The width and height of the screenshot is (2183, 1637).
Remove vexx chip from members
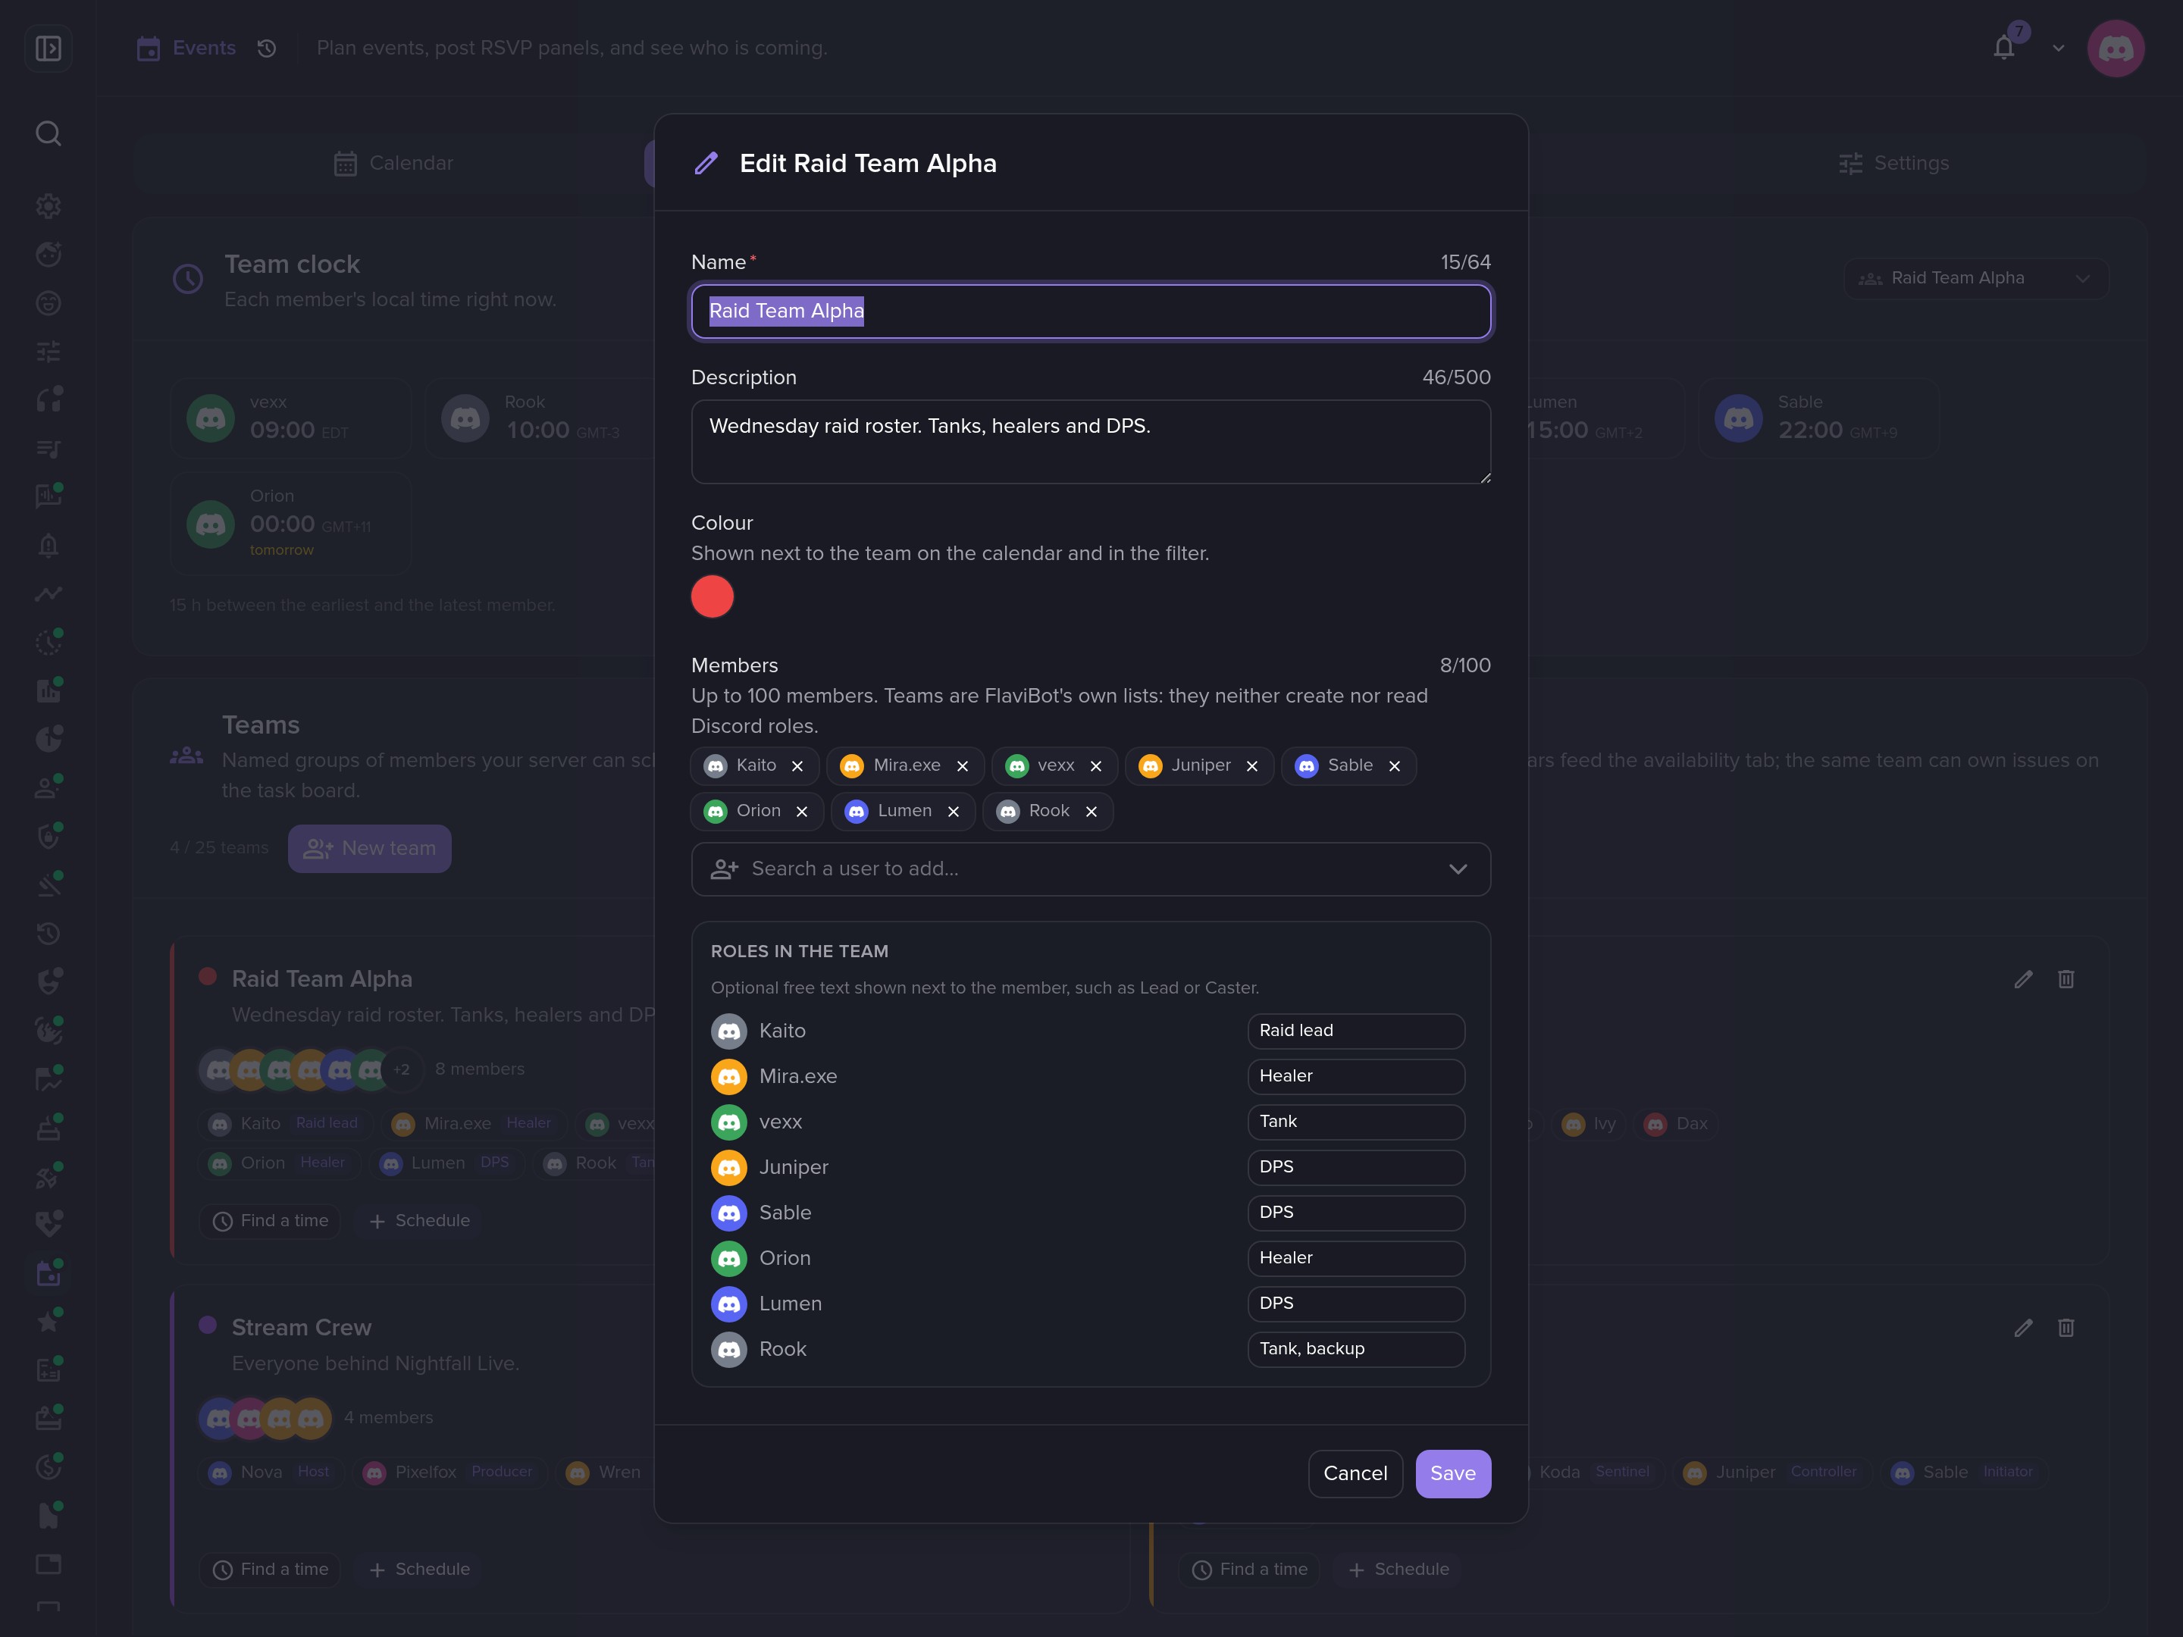coord(1095,765)
